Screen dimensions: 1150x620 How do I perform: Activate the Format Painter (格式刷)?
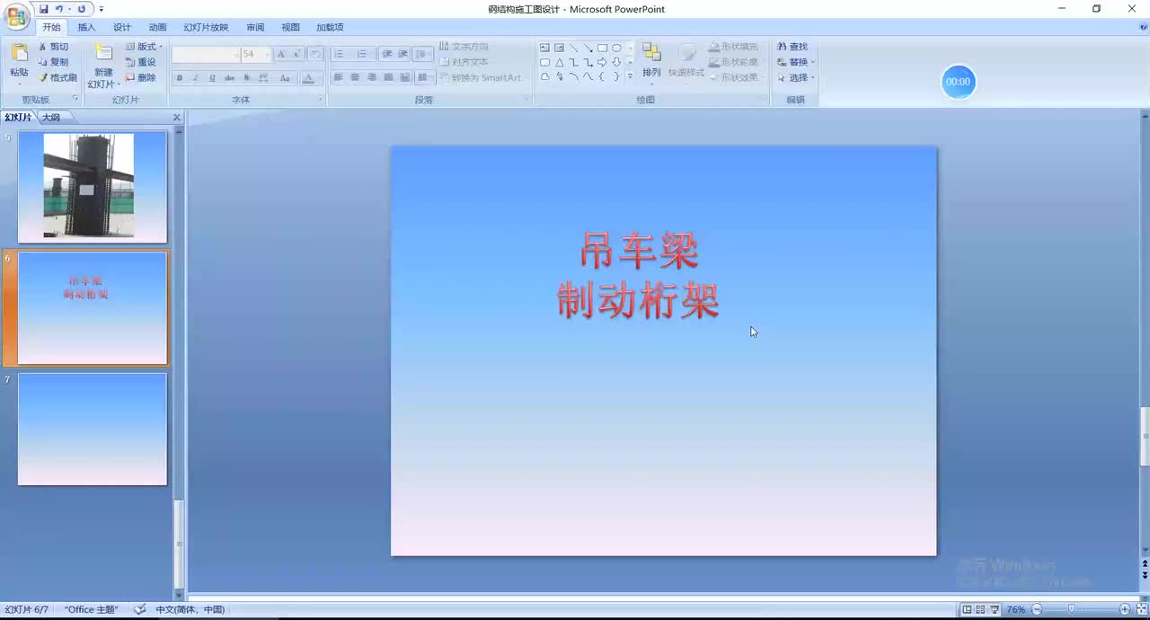coord(57,78)
